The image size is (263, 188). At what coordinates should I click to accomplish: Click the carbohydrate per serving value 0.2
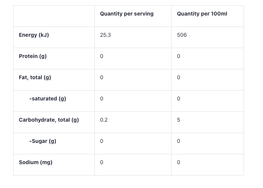(104, 120)
